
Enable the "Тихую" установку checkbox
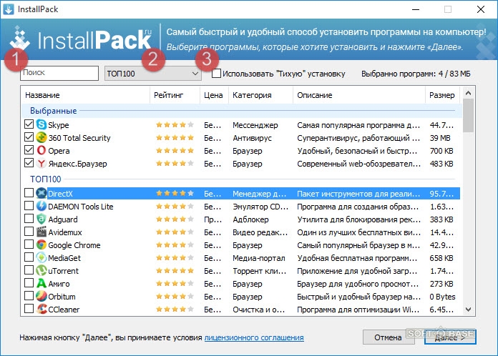coord(216,74)
